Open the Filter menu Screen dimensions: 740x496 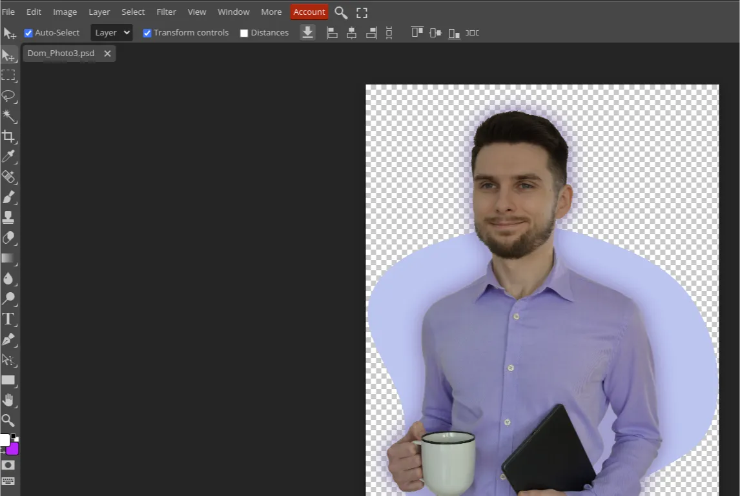[x=166, y=12]
